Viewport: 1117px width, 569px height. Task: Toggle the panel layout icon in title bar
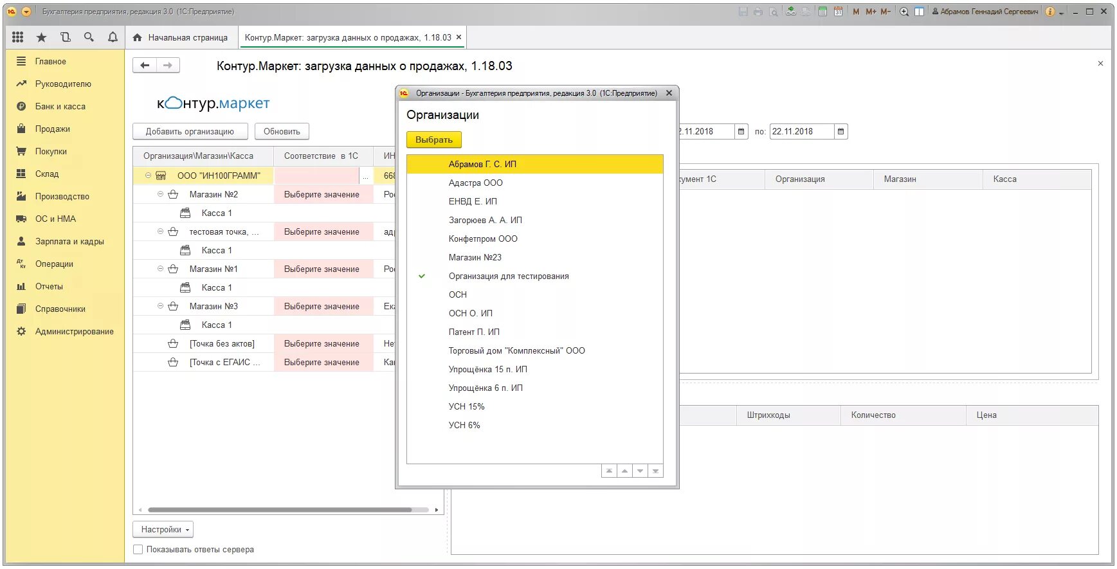[x=919, y=12]
